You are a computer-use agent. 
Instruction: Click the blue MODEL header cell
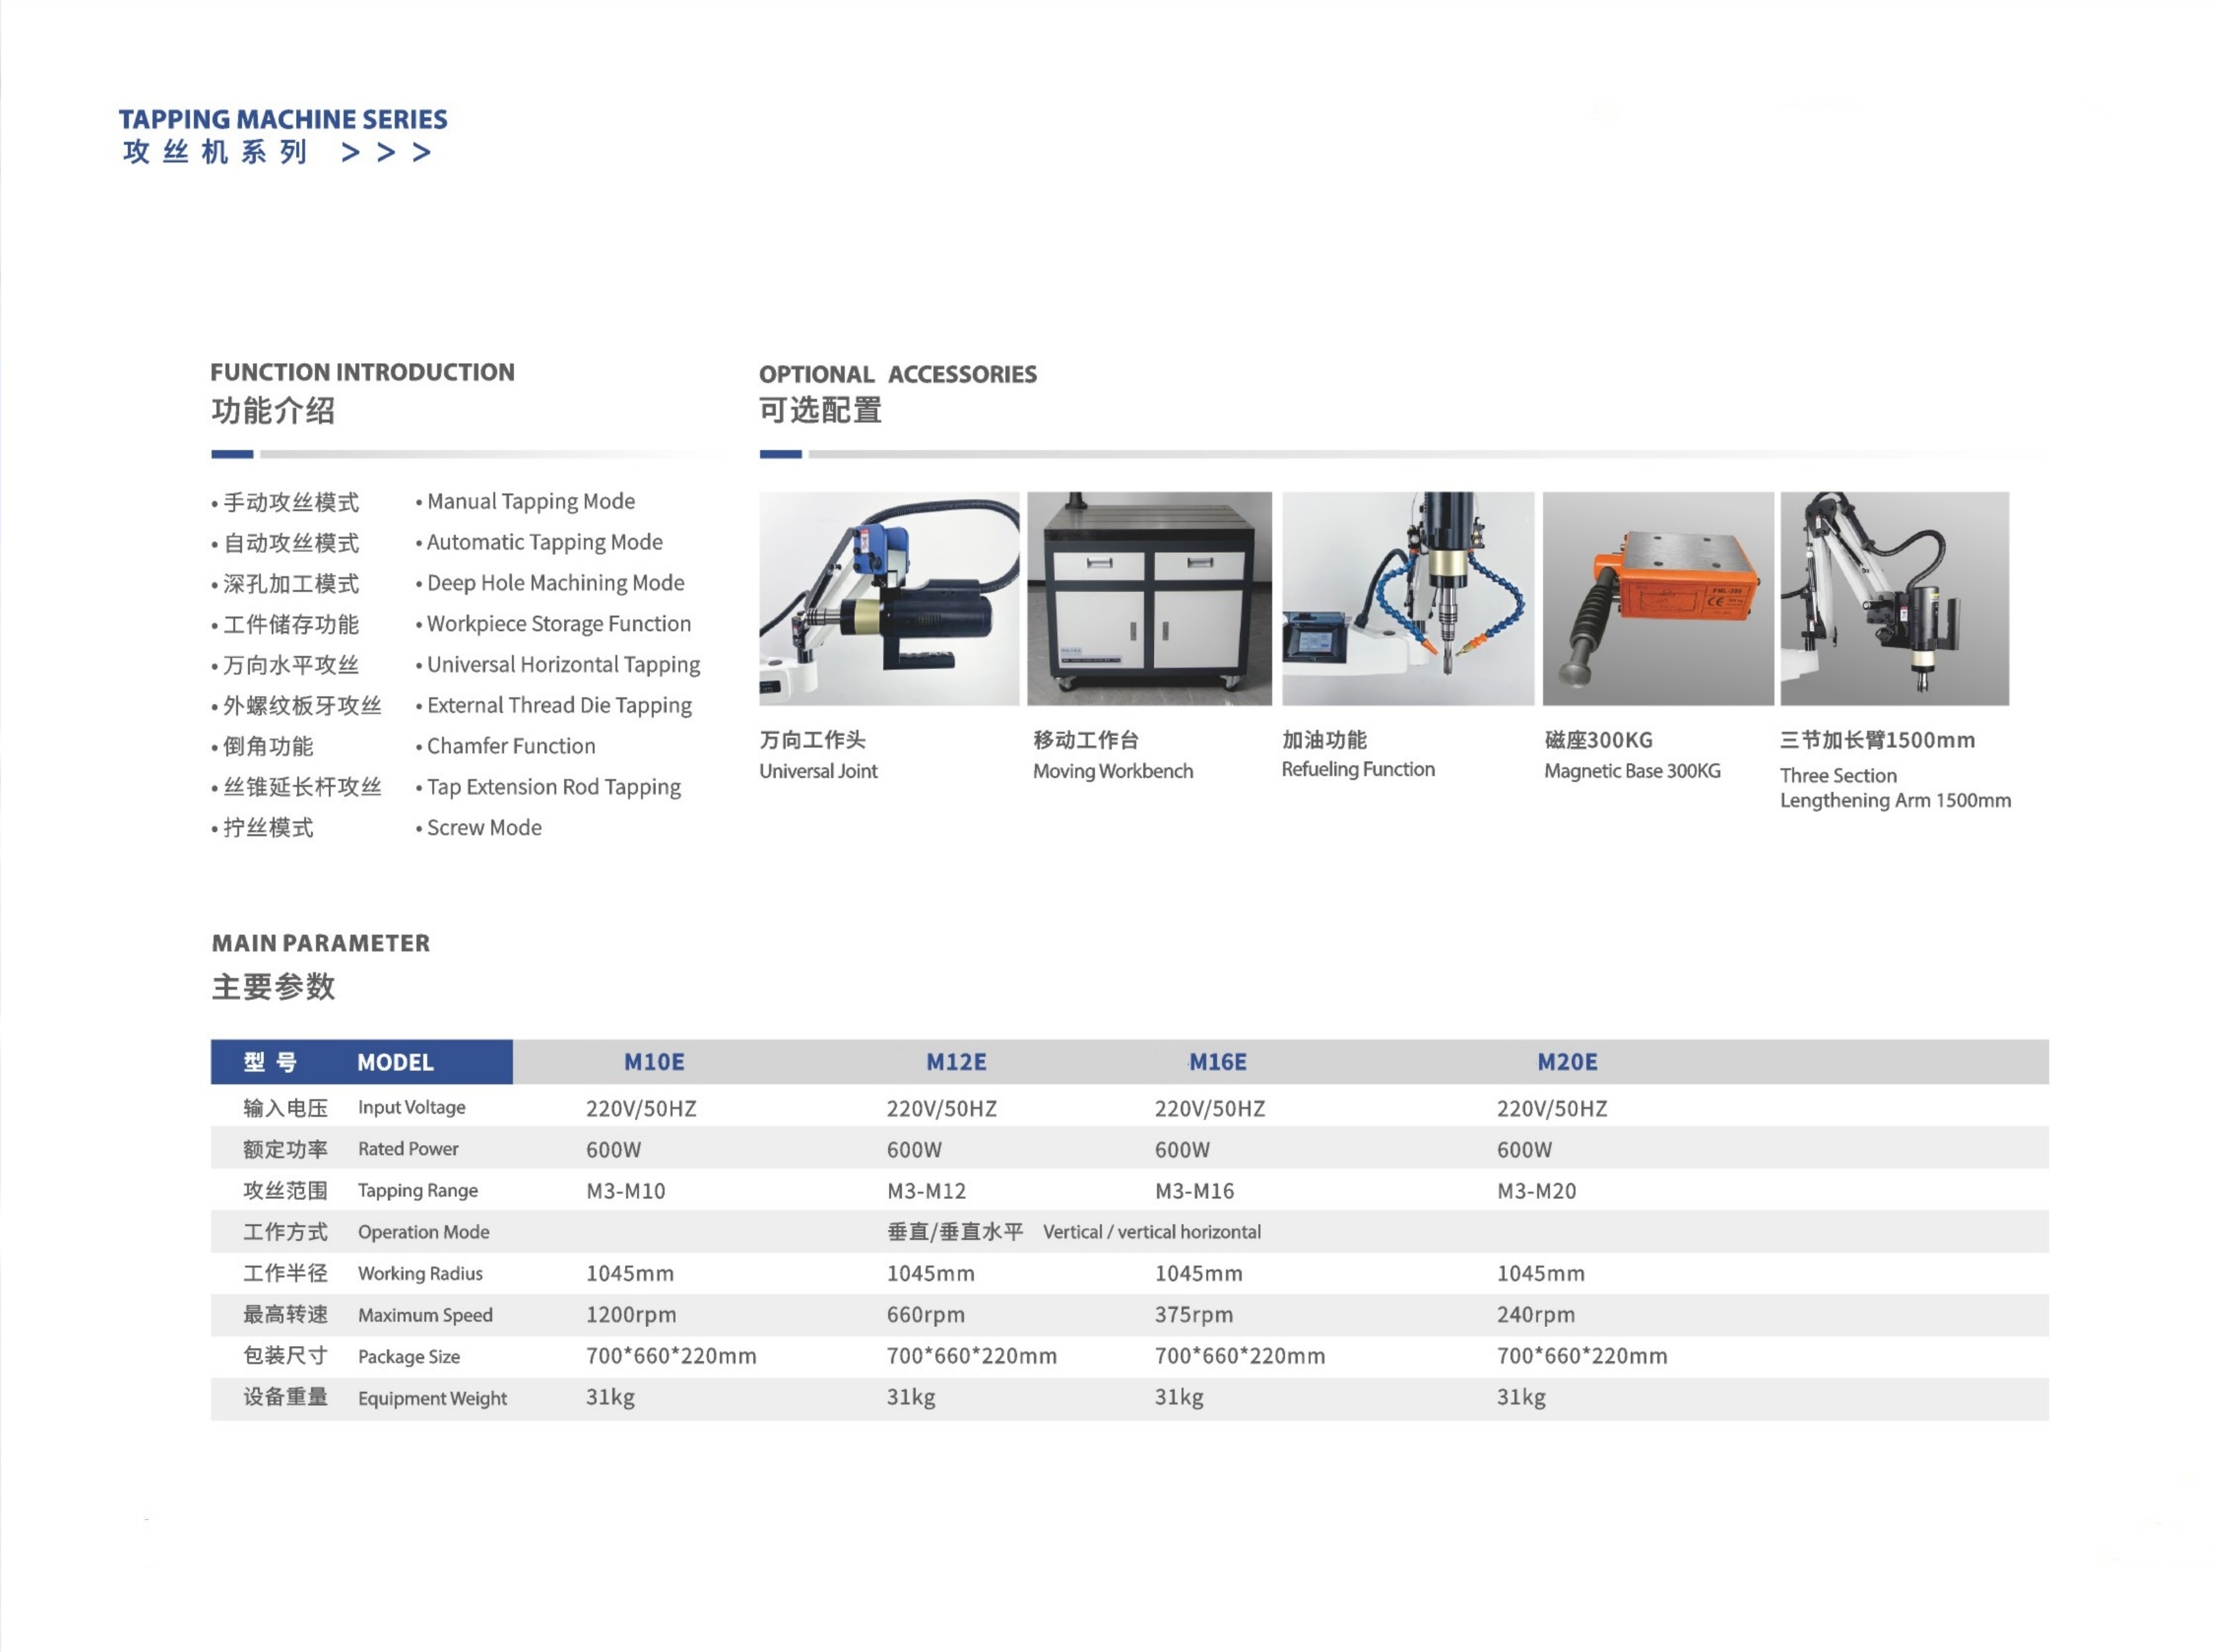click(x=361, y=1062)
